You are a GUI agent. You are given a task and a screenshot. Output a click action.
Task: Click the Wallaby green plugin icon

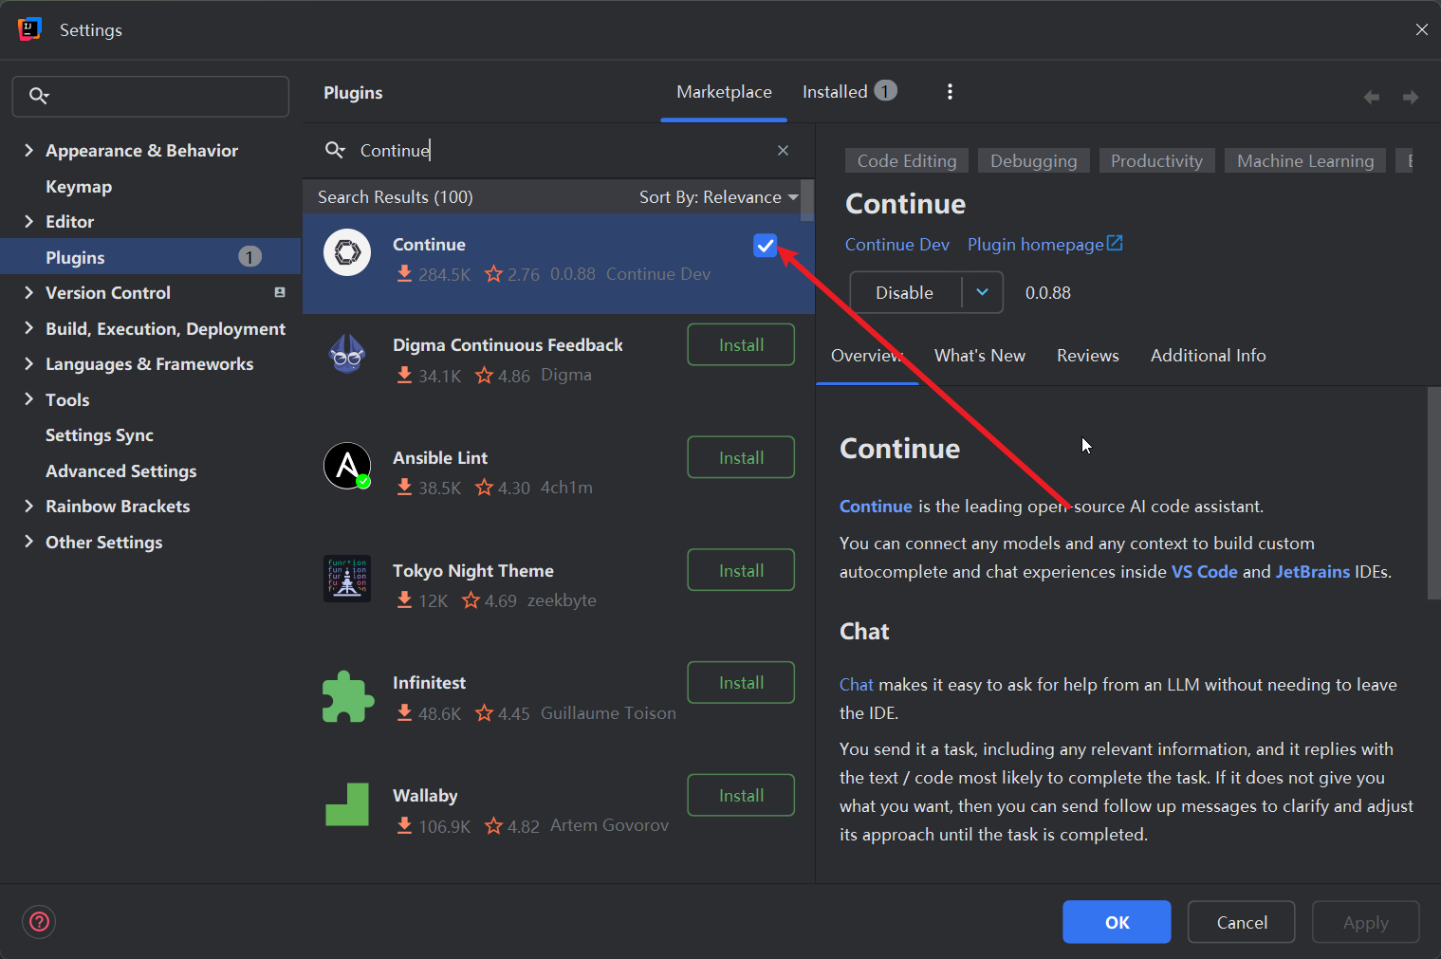(347, 804)
